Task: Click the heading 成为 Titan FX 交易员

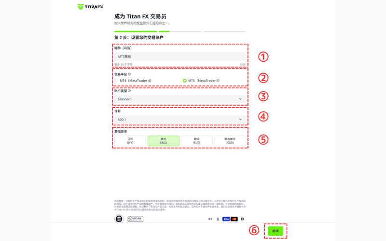Action: (x=140, y=16)
